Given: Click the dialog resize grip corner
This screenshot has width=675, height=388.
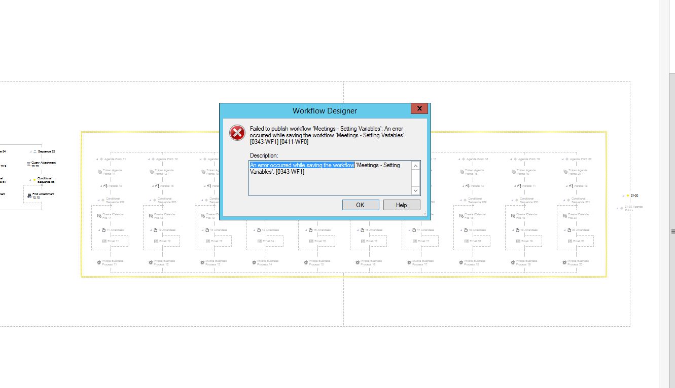Looking at the screenshot, I should click(x=425, y=214).
